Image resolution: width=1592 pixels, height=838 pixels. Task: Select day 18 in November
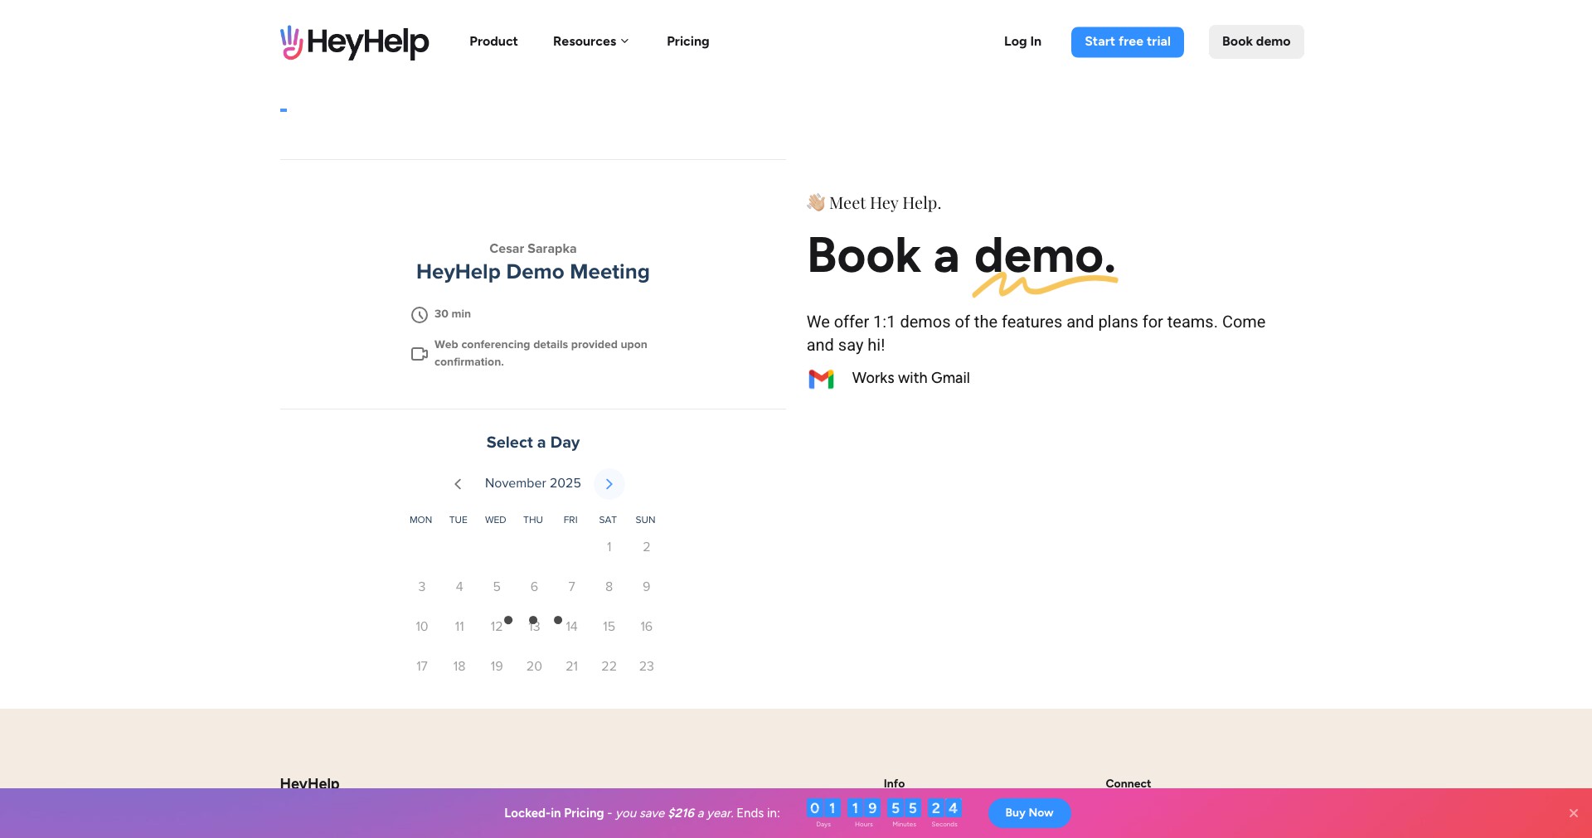459,666
